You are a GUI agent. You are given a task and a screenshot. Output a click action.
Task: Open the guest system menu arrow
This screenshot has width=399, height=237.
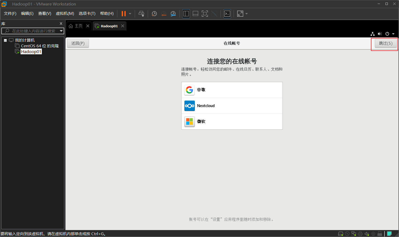[x=393, y=34]
